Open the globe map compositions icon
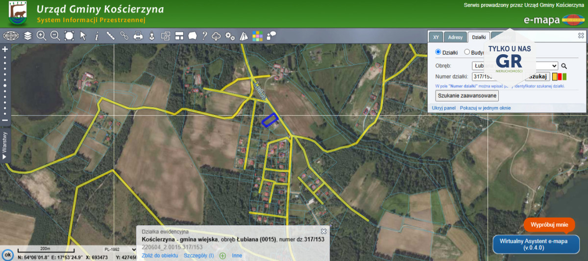Viewport: 588px width, 261px height. (11, 36)
